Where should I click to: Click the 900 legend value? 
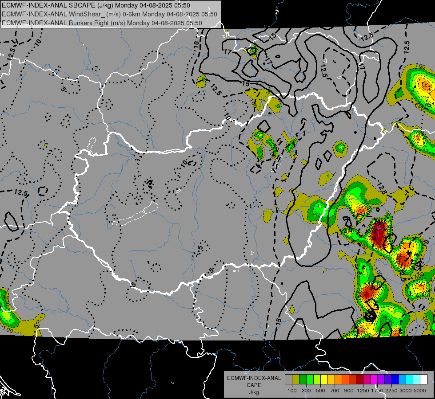[x=349, y=391]
